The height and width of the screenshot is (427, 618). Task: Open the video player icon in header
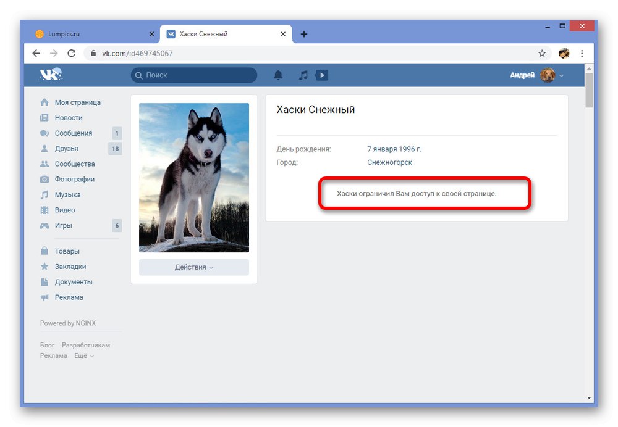321,75
